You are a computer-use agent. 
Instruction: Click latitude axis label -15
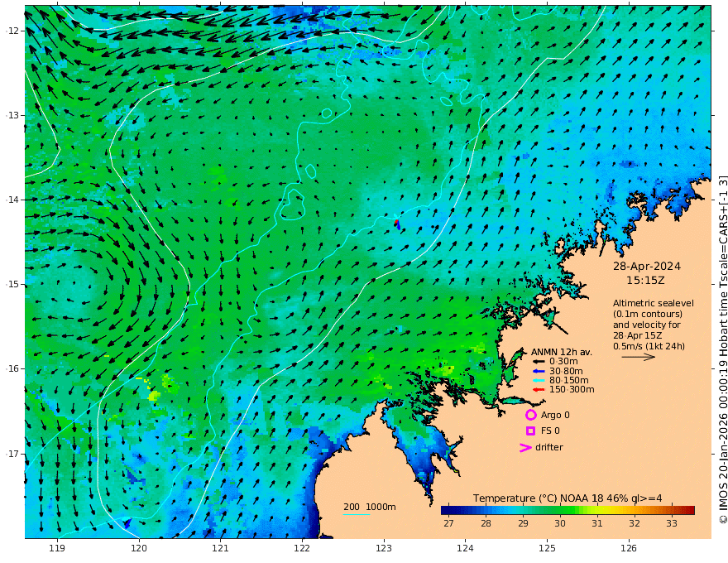(12, 284)
